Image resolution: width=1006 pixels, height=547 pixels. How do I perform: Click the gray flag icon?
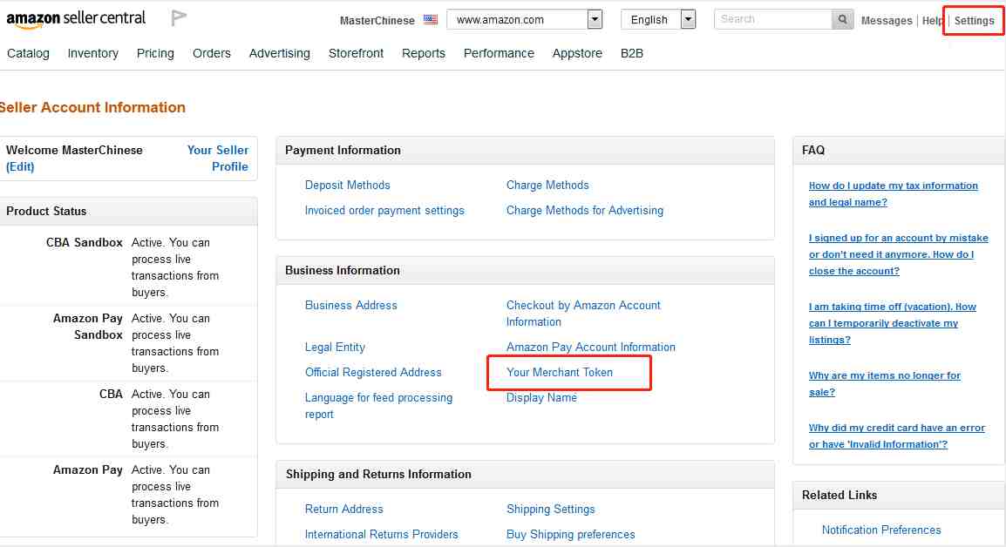[179, 18]
